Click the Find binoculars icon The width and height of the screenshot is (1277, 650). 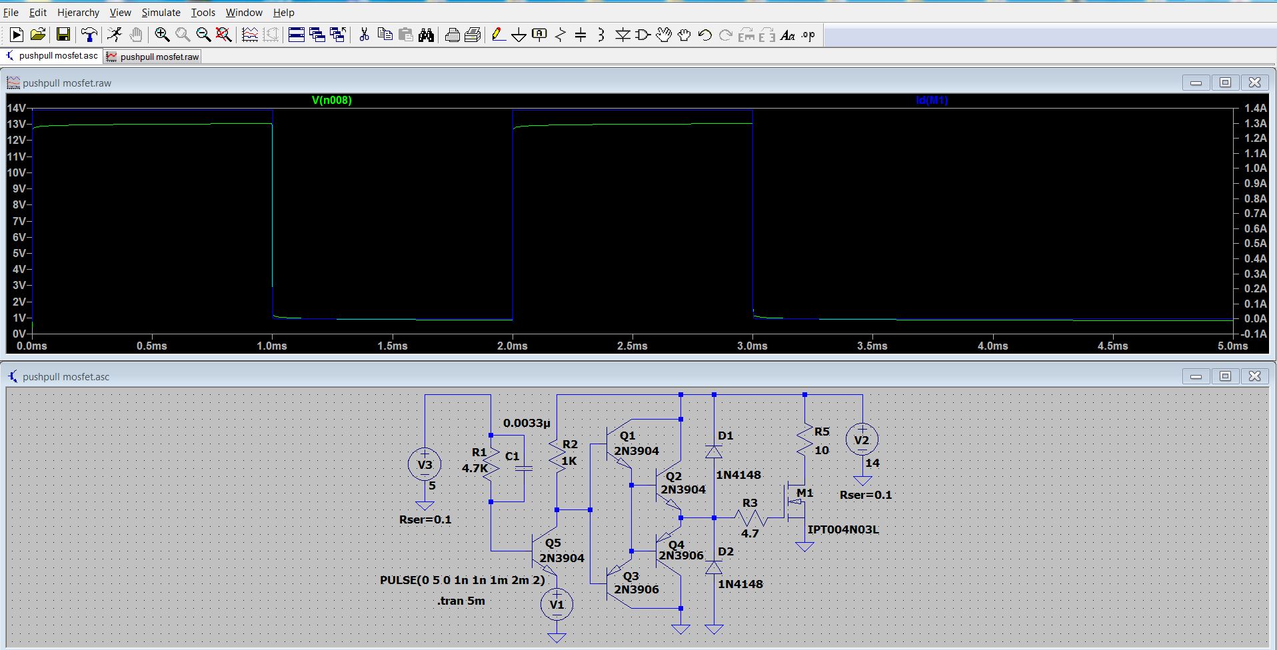point(427,35)
